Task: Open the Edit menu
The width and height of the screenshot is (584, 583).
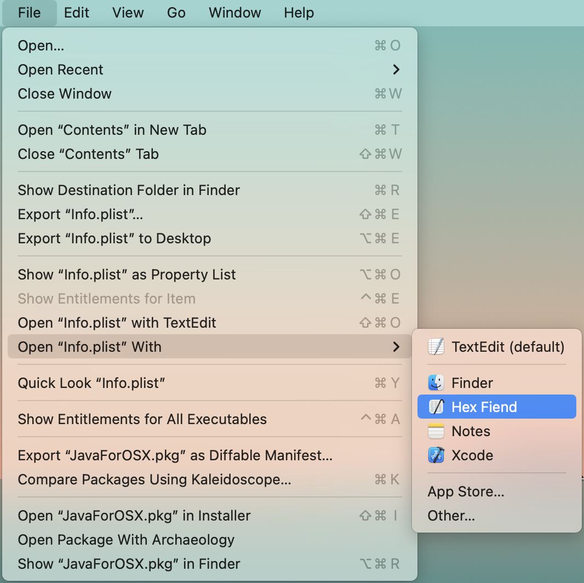Action: pyautogui.click(x=77, y=13)
